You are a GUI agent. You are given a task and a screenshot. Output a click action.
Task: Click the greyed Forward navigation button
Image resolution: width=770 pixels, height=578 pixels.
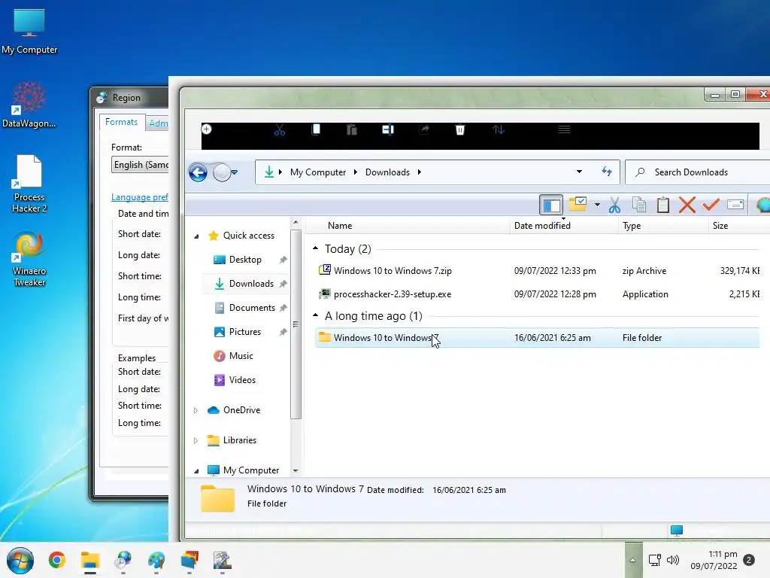pyautogui.click(x=222, y=172)
